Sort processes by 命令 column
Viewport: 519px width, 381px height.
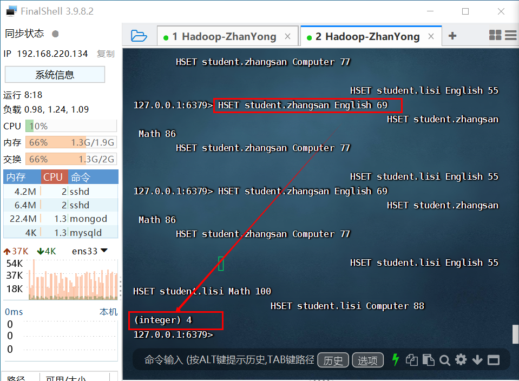[93, 177]
